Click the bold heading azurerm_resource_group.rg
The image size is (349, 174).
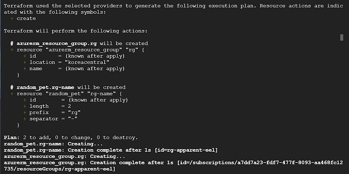56,43
